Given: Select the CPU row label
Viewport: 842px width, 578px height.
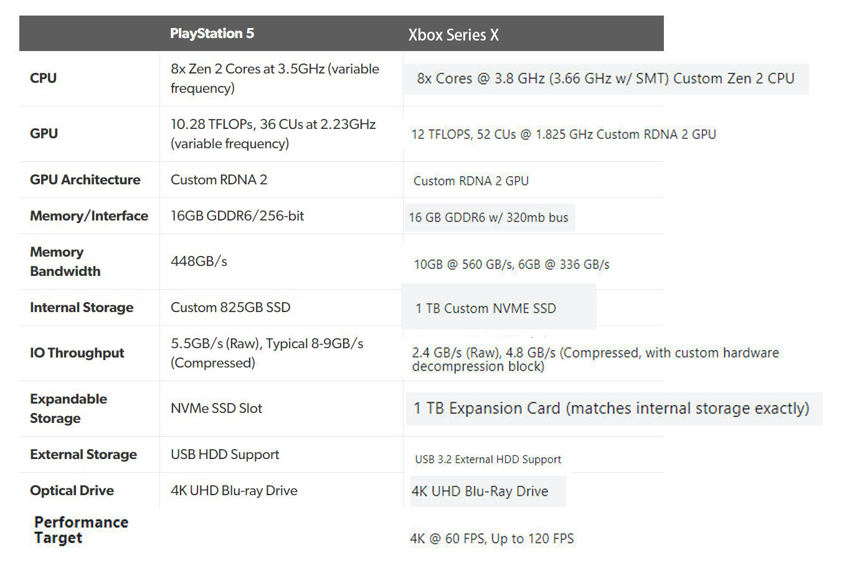Looking at the screenshot, I should (x=43, y=78).
